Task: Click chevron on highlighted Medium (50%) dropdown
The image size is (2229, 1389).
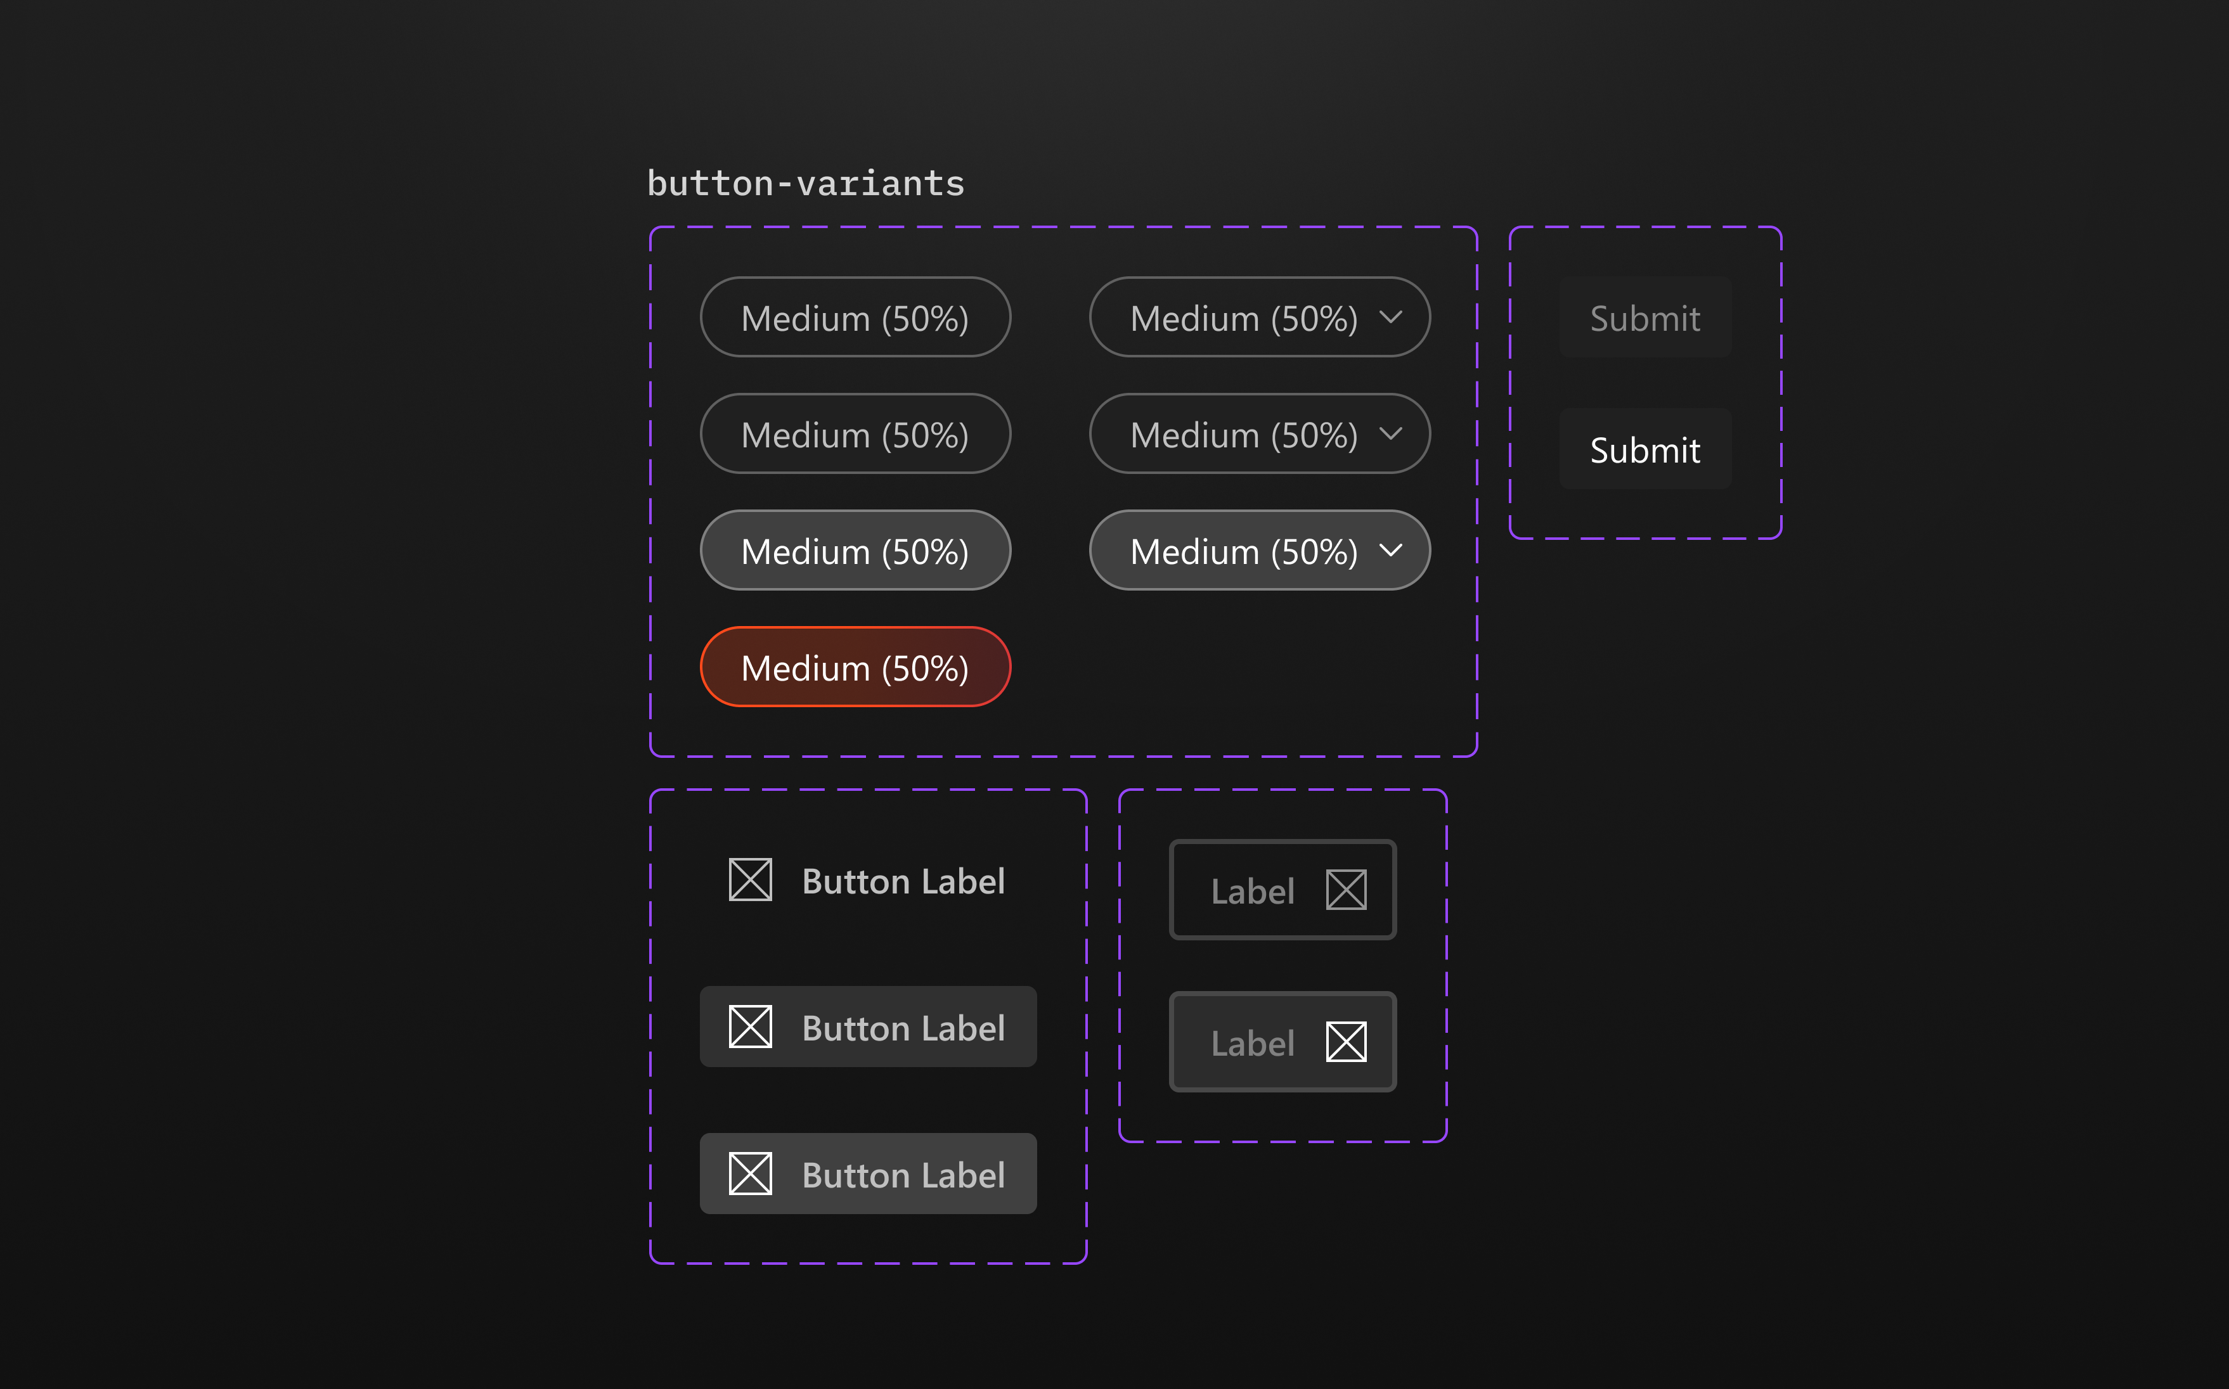Action: click(1390, 551)
